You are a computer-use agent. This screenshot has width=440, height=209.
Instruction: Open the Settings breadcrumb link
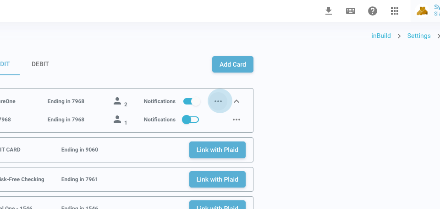click(419, 36)
